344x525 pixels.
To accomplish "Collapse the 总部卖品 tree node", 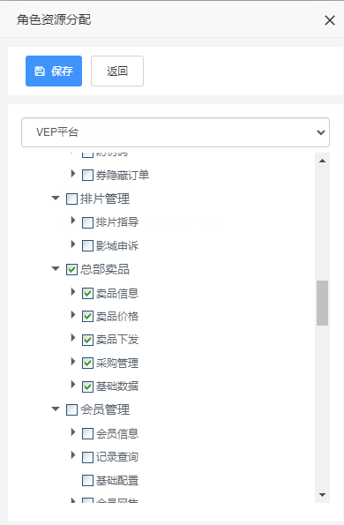I will point(56,268).
